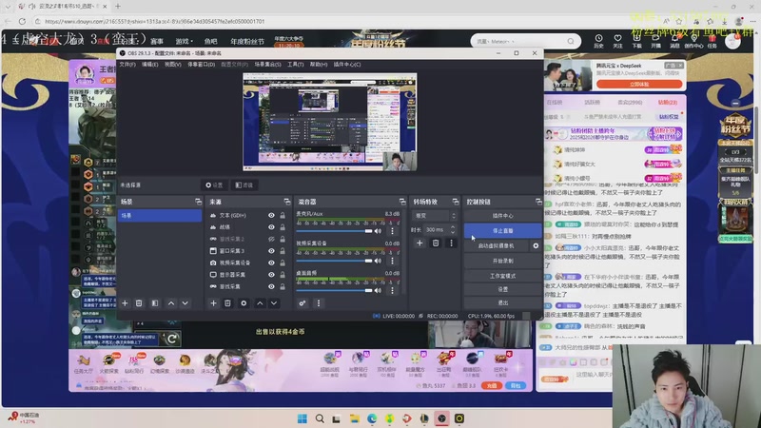Open virtual camera settings gear icon
This screenshot has height=428, width=761.
click(536, 246)
